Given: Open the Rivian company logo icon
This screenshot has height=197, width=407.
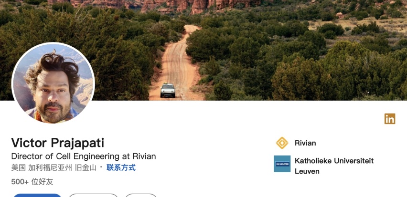Looking at the screenshot, I should (x=282, y=143).
